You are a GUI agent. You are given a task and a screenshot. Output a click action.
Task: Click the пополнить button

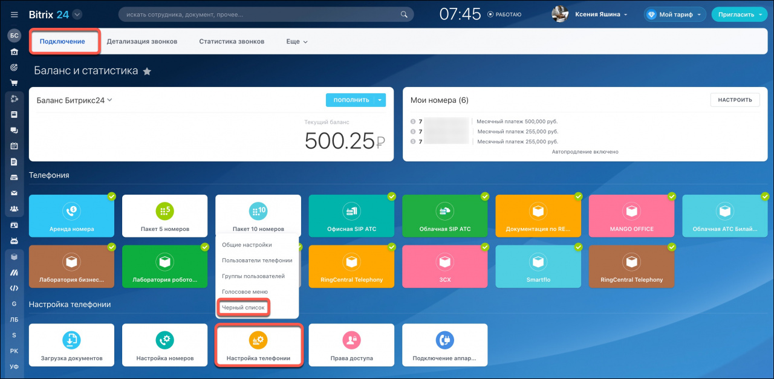[350, 100]
